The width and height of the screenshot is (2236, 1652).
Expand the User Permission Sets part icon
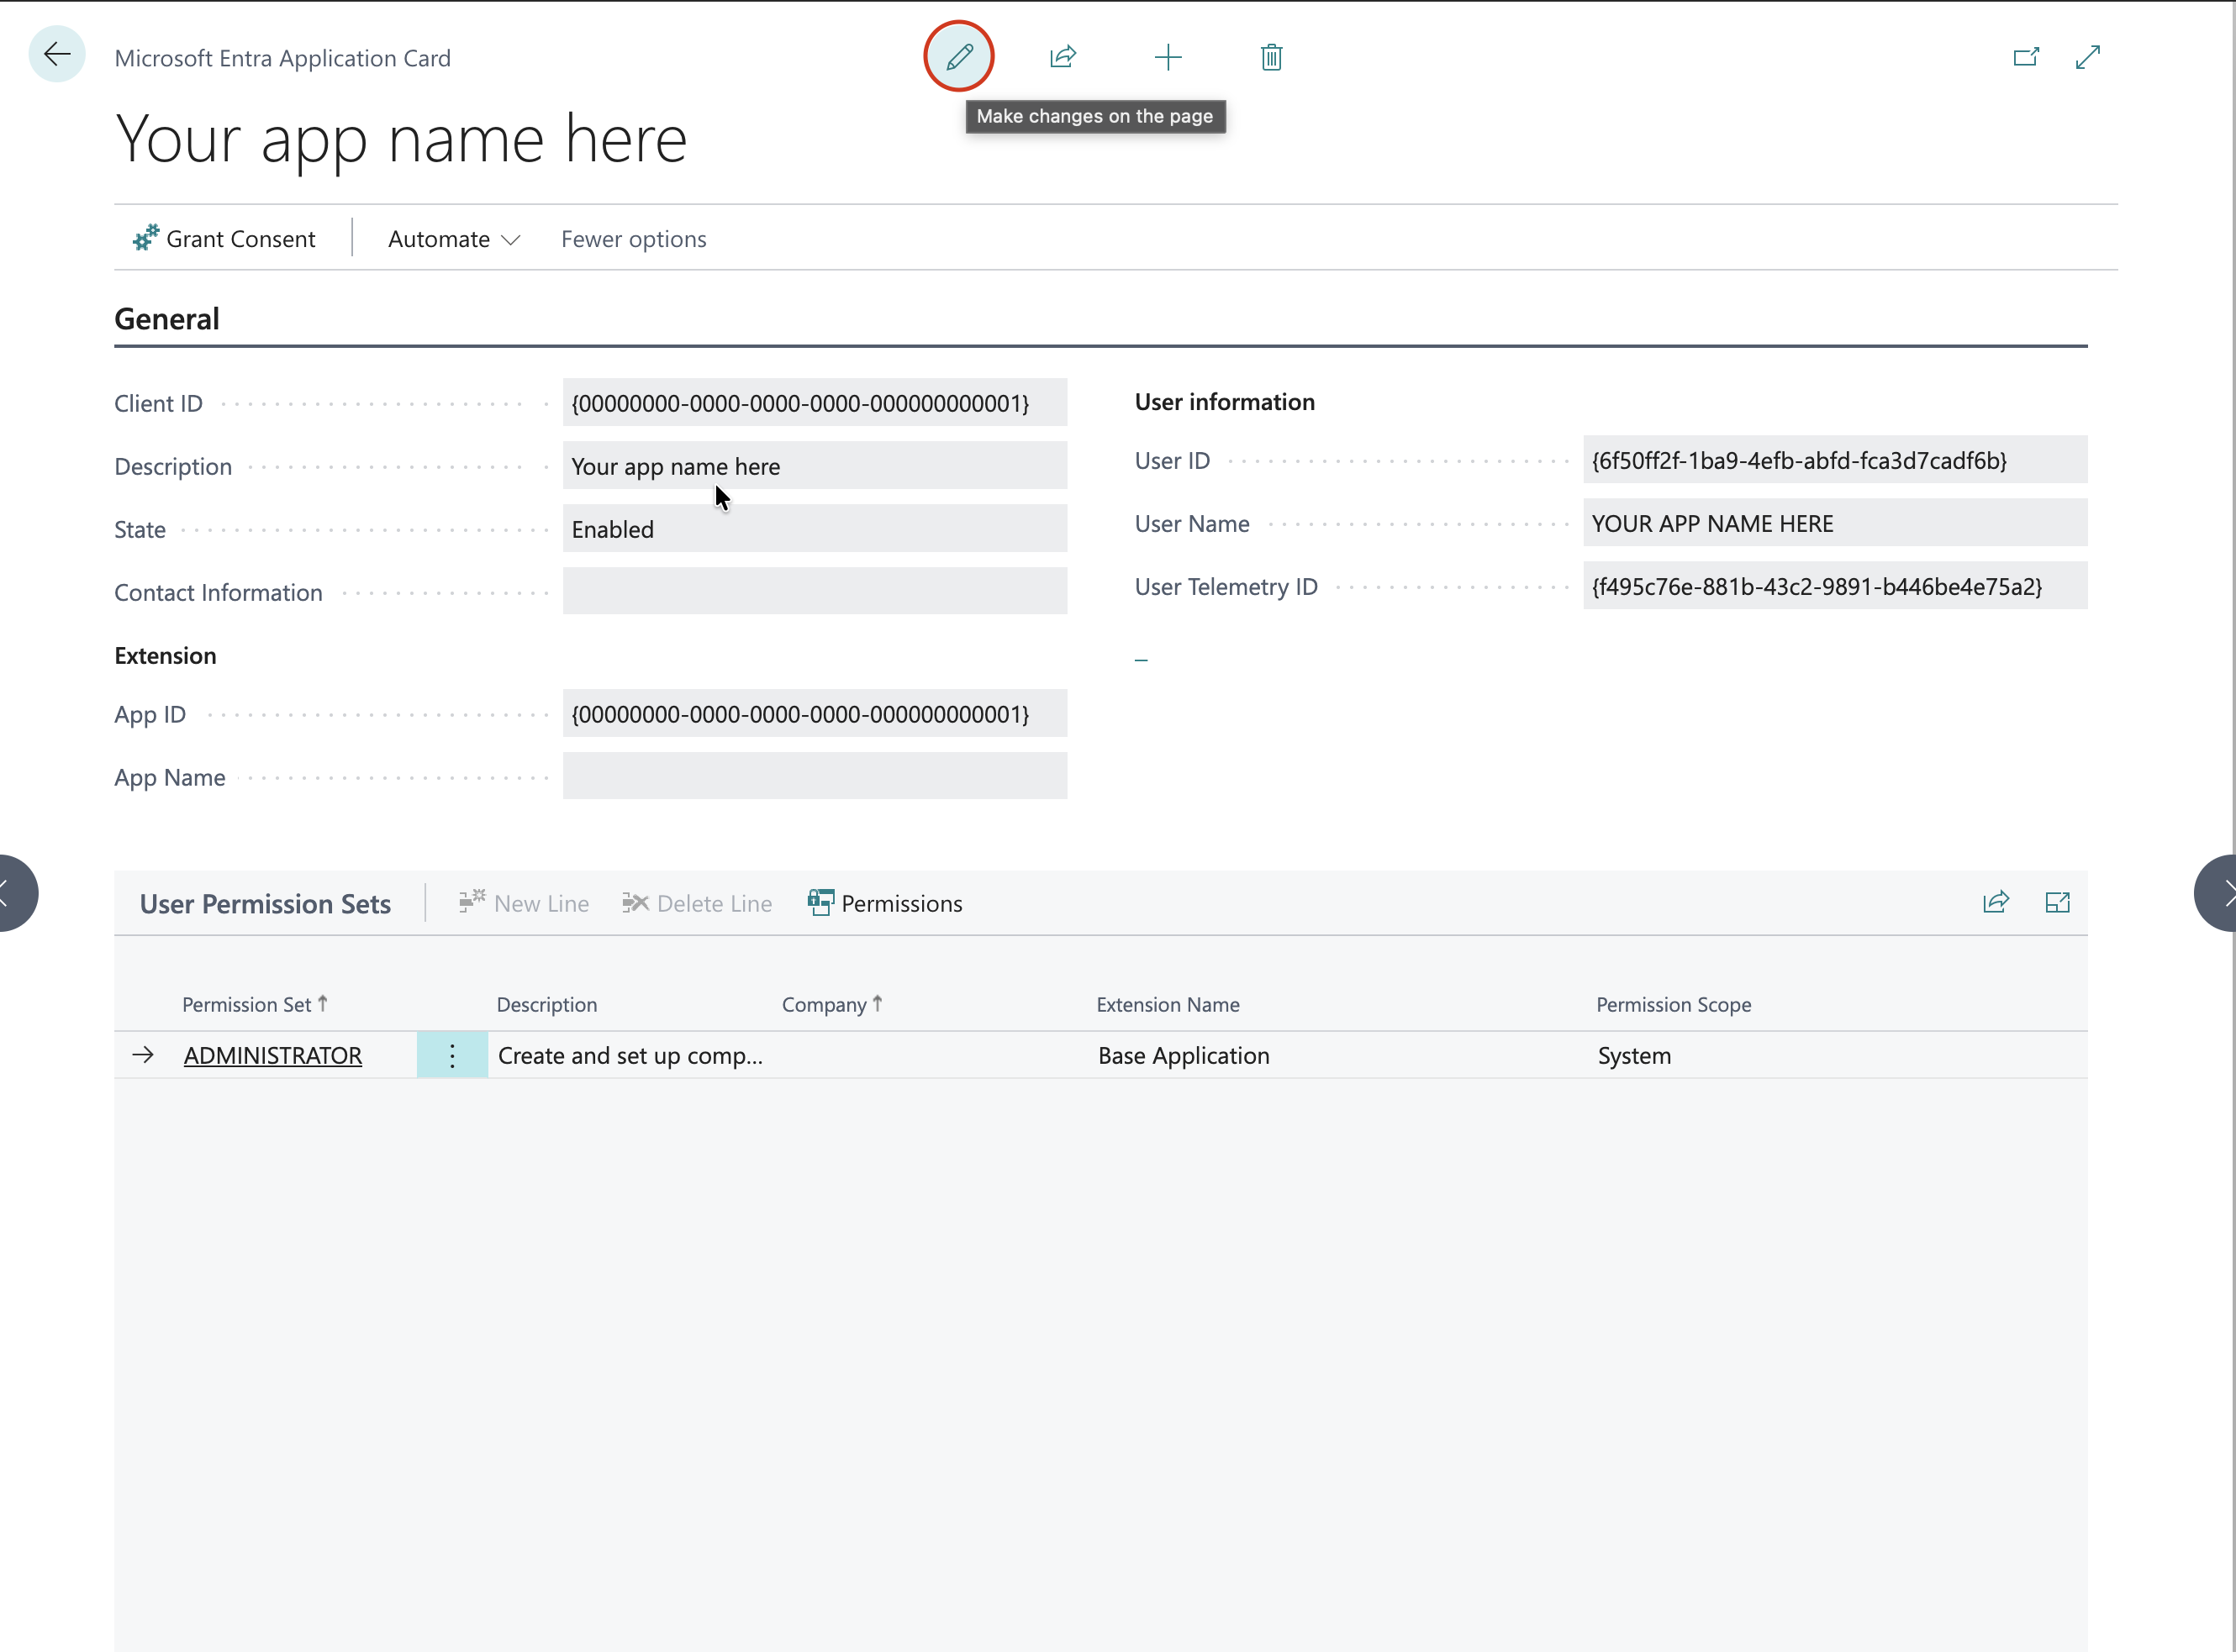tap(2057, 903)
